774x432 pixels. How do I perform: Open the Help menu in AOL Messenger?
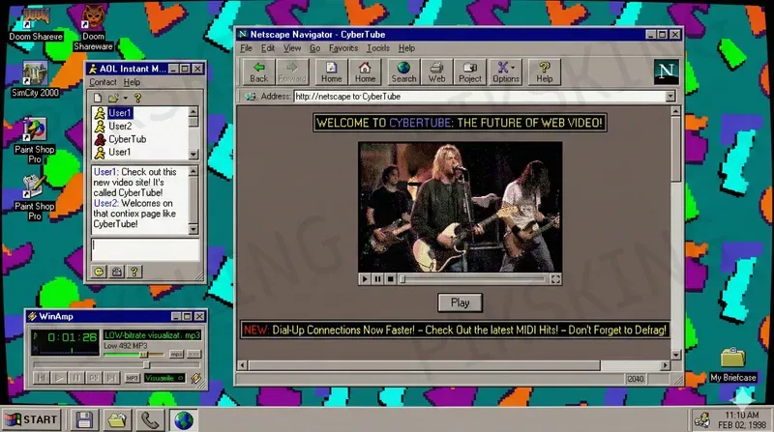click(x=132, y=82)
